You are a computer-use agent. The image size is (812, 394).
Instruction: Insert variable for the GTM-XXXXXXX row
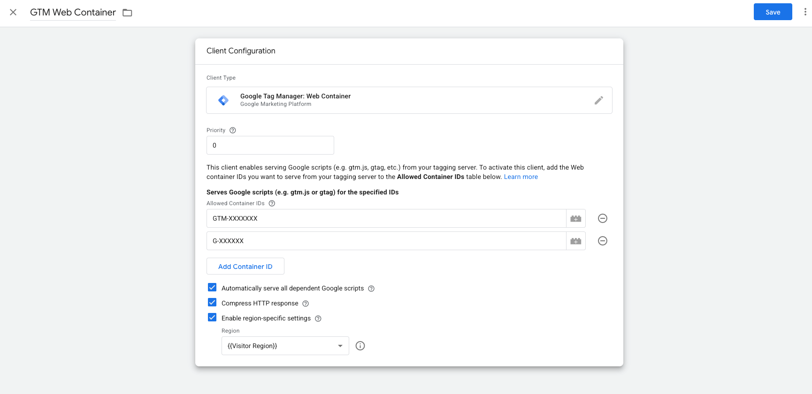pos(576,218)
